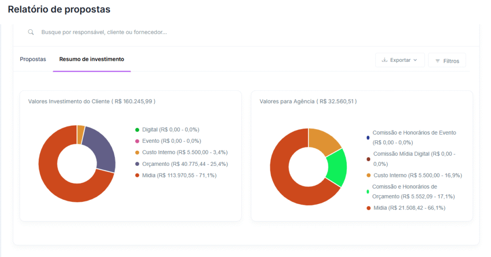Select the Resumo de investimento tab
Image resolution: width=491 pixels, height=257 pixels.
[x=92, y=59]
